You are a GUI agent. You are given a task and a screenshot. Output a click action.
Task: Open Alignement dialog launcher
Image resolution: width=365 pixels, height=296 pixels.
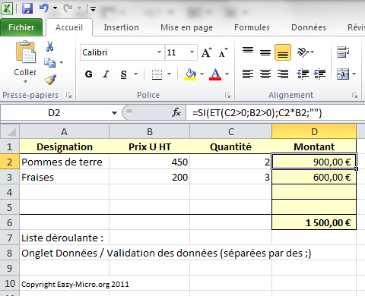click(354, 96)
